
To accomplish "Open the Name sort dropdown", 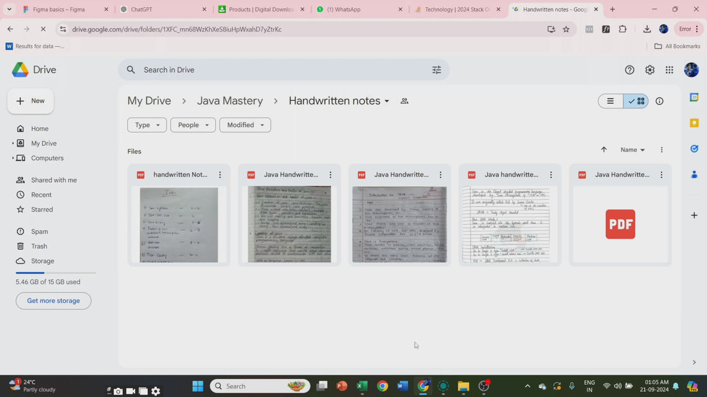I will coord(632,150).
